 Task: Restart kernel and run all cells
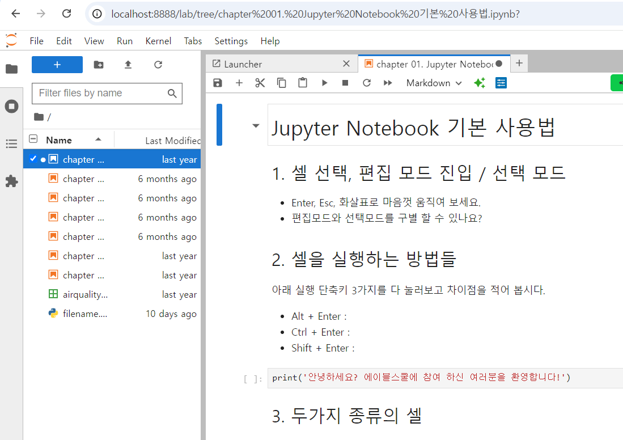(388, 83)
